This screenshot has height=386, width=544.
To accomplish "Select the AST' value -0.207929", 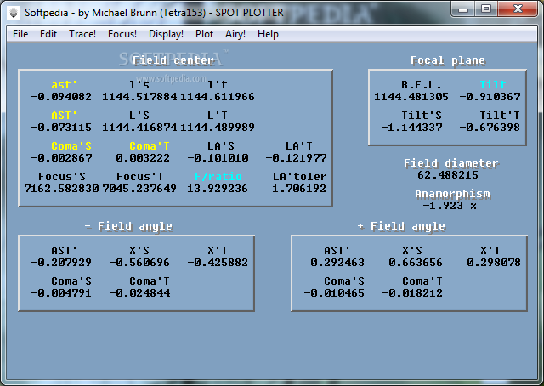I will pyautogui.click(x=61, y=263).
